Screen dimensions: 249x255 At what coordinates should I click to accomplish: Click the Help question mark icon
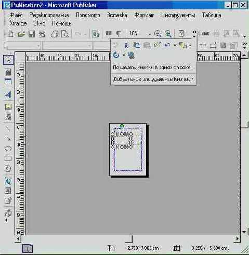[181, 33]
